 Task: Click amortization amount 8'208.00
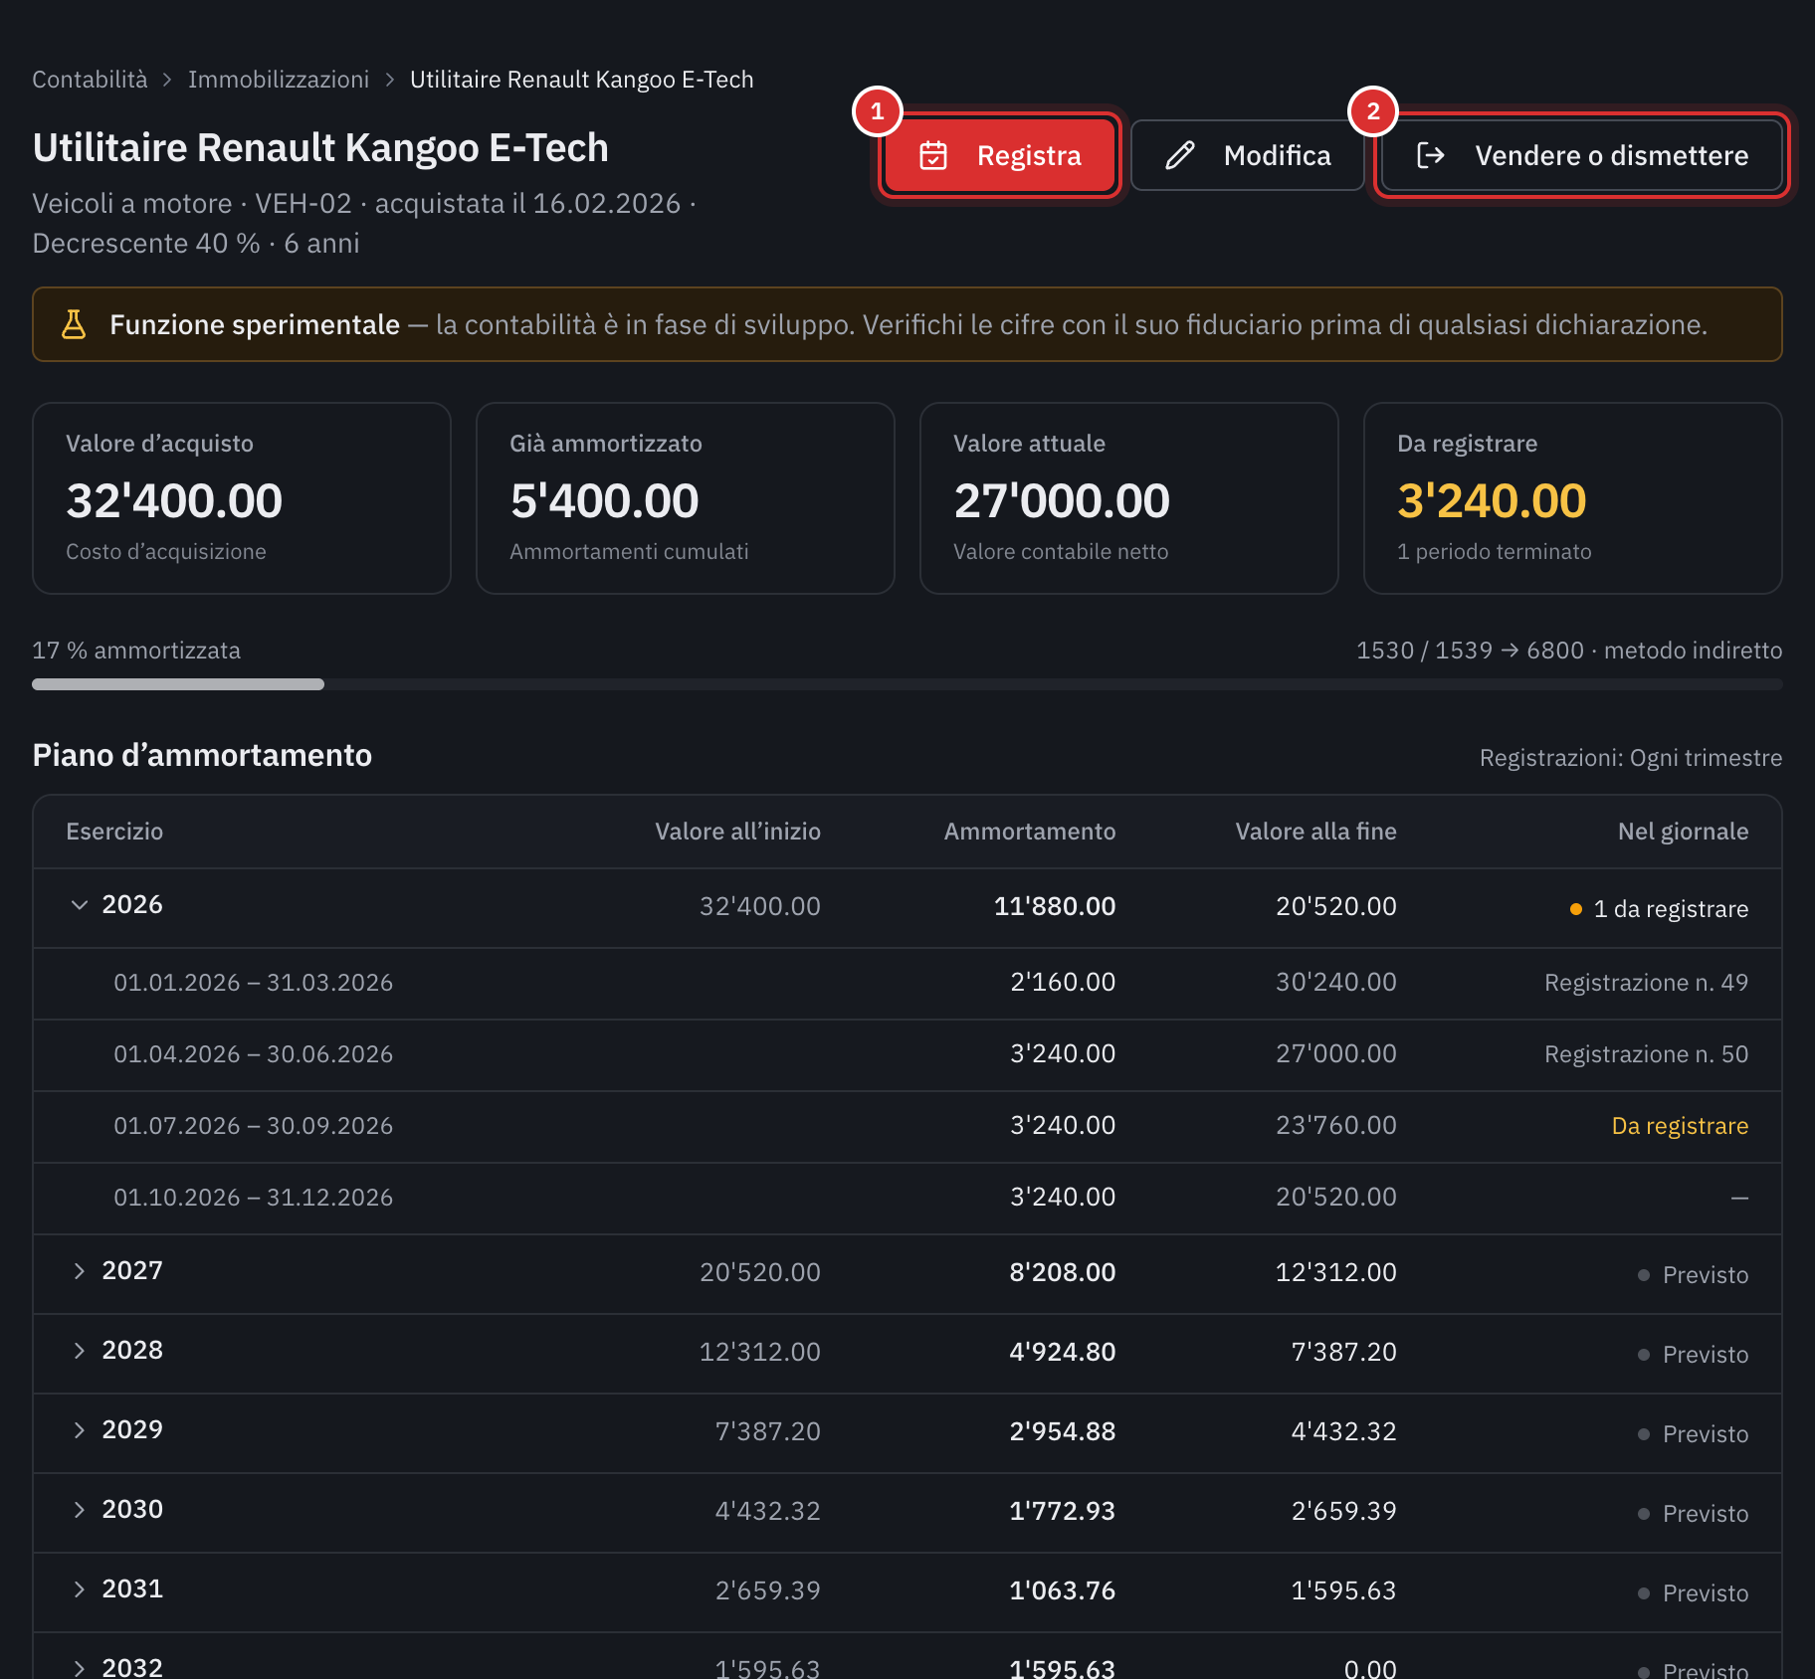click(x=1062, y=1272)
